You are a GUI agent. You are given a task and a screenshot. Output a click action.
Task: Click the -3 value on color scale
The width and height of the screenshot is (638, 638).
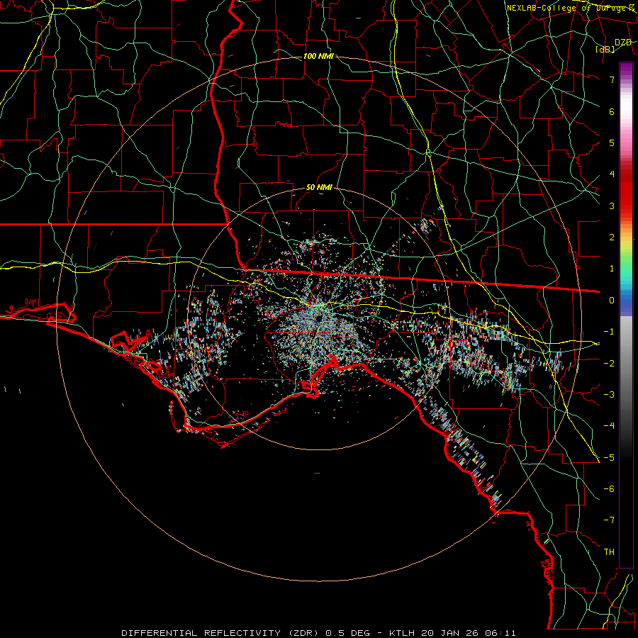(609, 395)
